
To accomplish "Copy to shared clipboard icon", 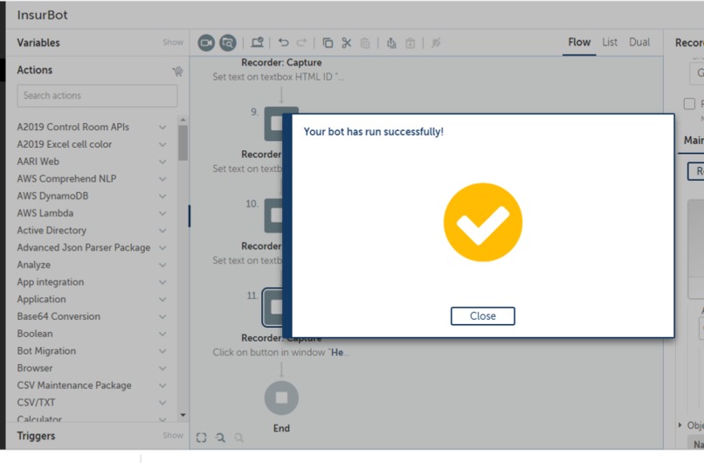I will coord(391,43).
